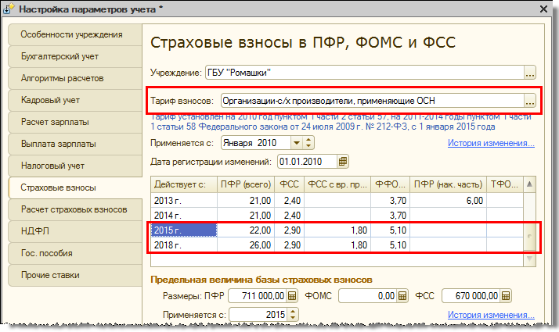Click upper История изменения link for tariff

point(491,143)
